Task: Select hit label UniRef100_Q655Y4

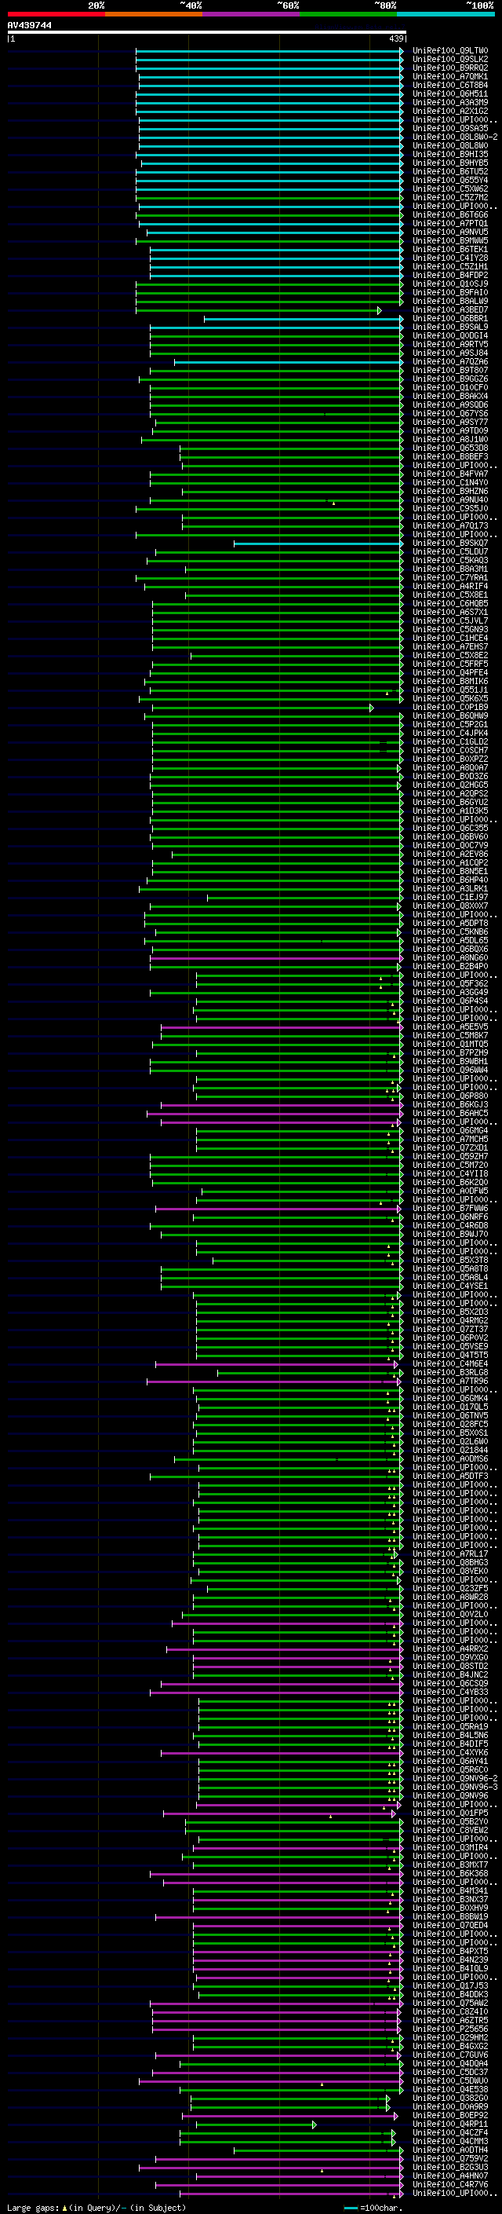Action: 449,181
